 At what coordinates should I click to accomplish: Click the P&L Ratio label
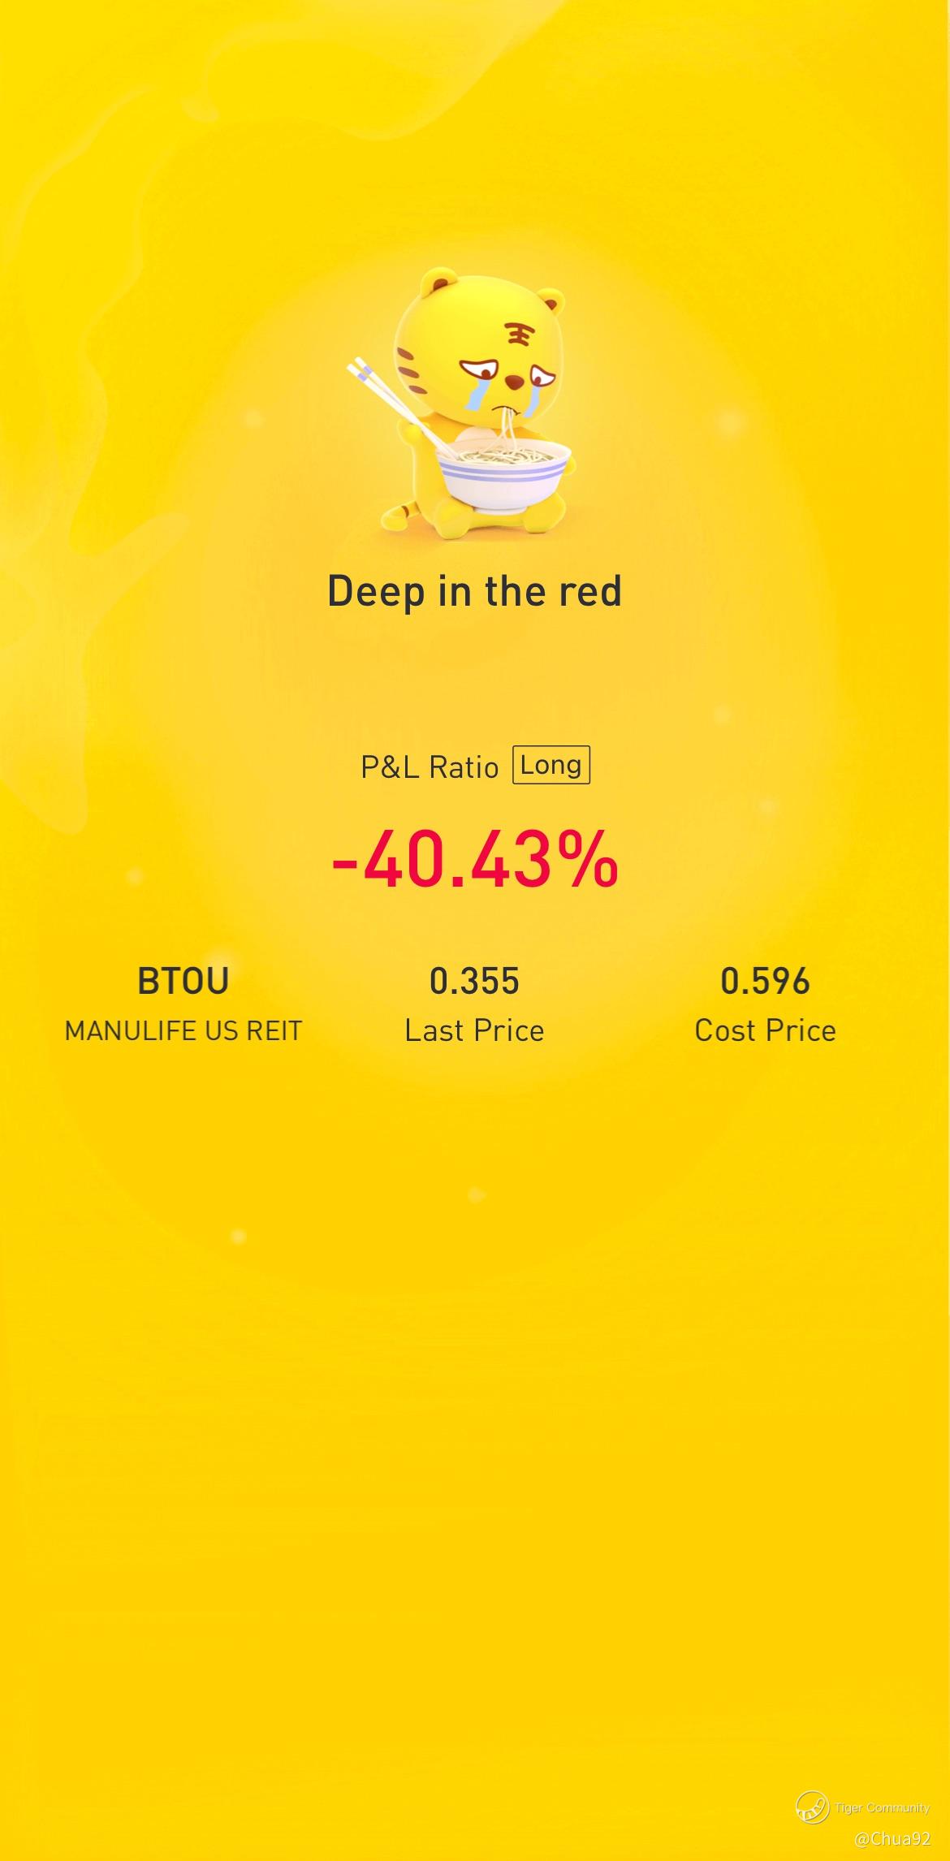coord(430,766)
